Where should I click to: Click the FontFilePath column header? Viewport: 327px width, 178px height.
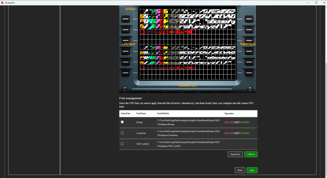click(163, 114)
